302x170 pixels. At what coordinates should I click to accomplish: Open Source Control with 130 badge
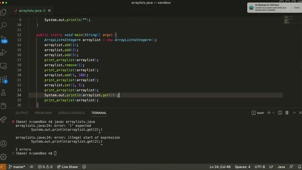(3, 39)
